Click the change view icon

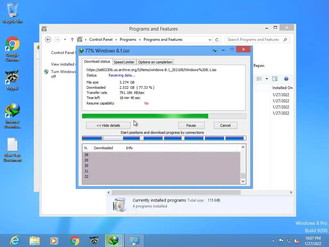click(x=259, y=79)
